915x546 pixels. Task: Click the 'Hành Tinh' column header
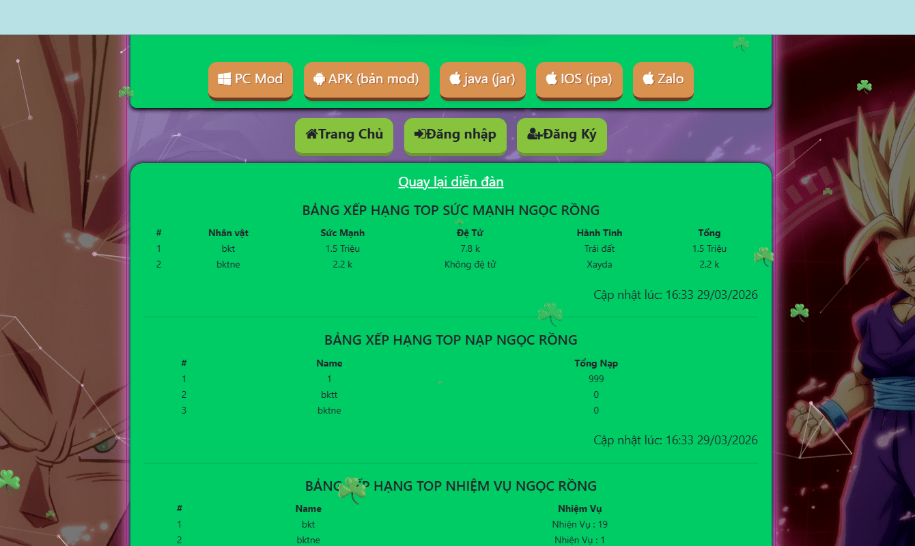[600, 233]
